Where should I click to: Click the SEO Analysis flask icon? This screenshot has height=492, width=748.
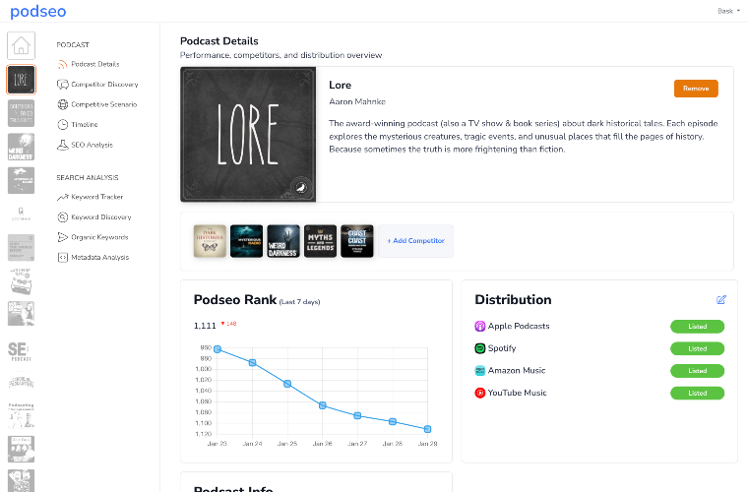pyautogui.click(x=62, y=145)
